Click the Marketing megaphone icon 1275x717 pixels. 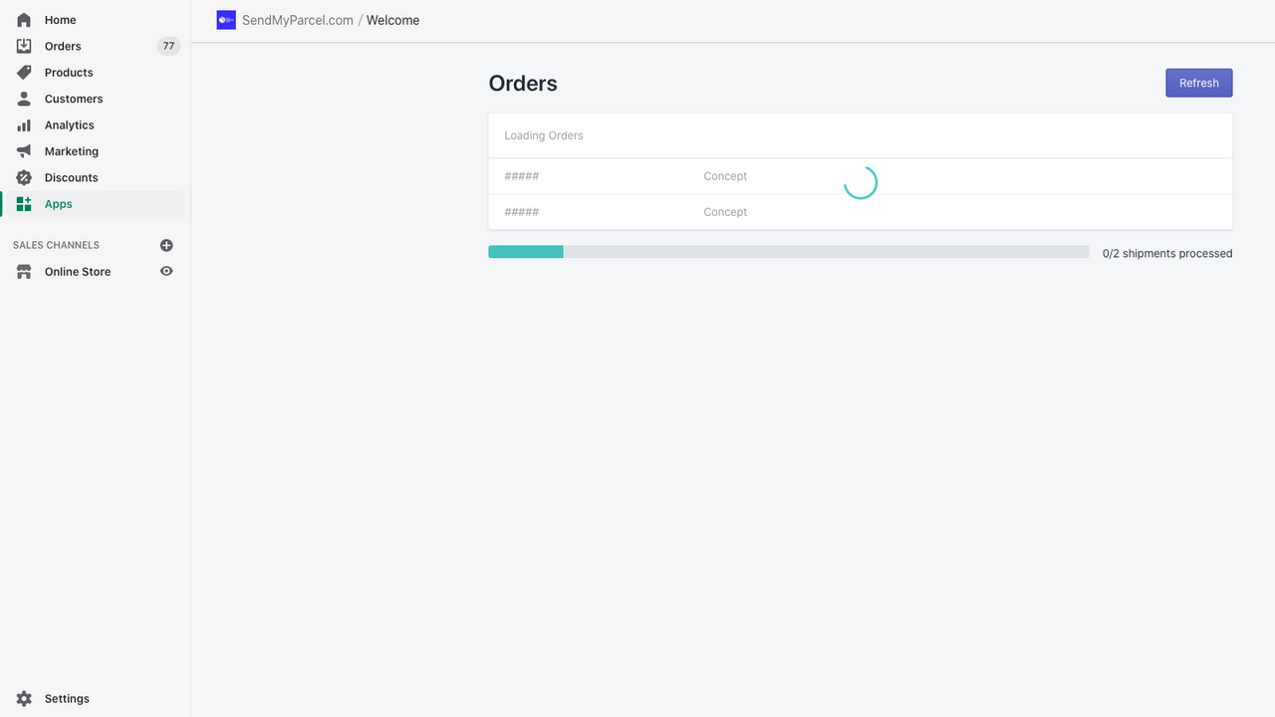tap(24, 151)
